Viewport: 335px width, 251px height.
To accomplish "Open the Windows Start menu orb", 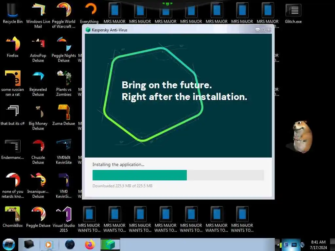I will coord(9,244).
